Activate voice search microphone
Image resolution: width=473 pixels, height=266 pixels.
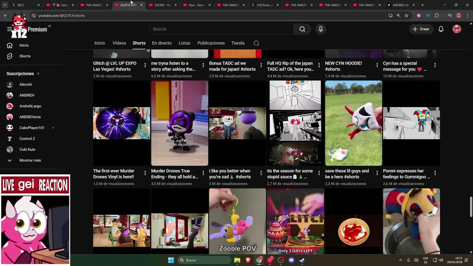(321, 29)
